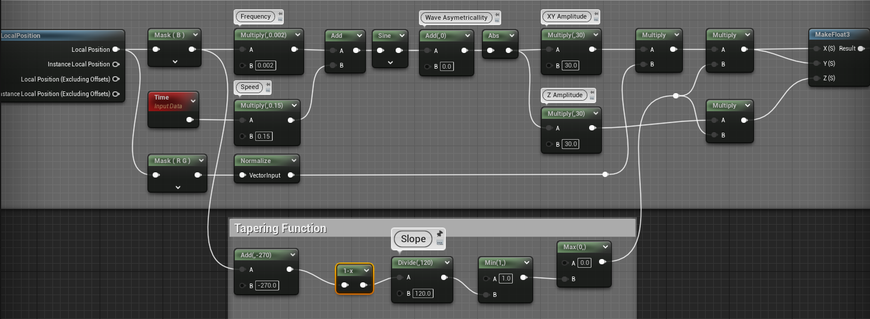Select the Tapering Function comment title
Screen dimensions: 870x319
tap(280, 228)
